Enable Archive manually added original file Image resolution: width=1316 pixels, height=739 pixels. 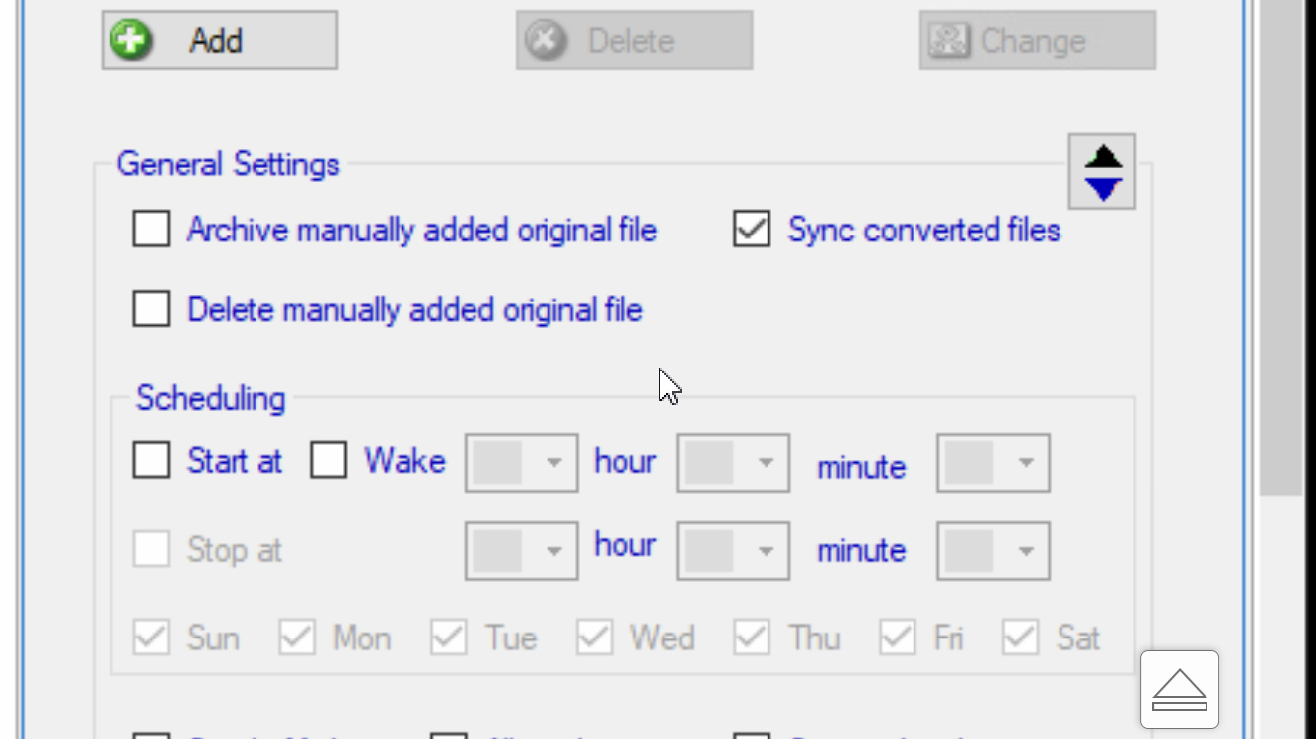(151, 230)
